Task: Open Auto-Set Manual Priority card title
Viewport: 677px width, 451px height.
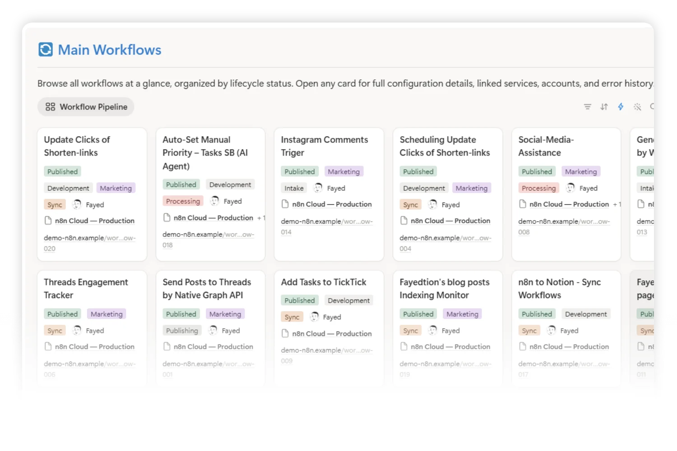Action: tap(205, 153)
